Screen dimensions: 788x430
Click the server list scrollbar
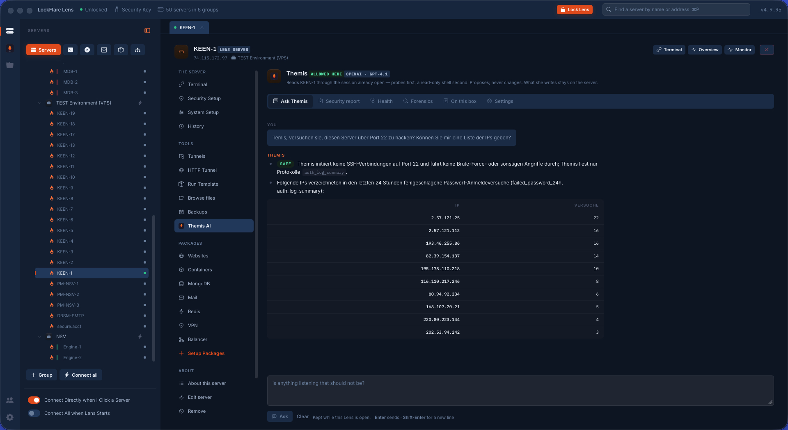click(x=154, y=288)
